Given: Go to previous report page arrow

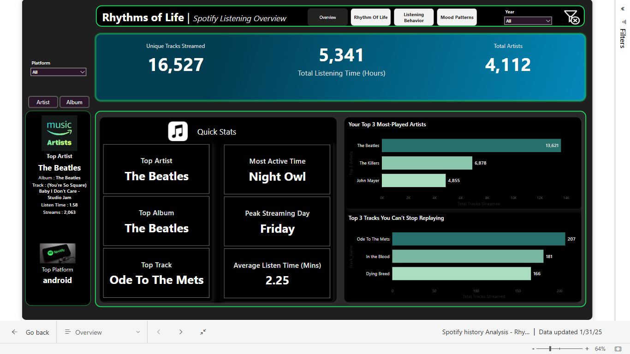Looking at the screenshot, I should click(159, 332).
